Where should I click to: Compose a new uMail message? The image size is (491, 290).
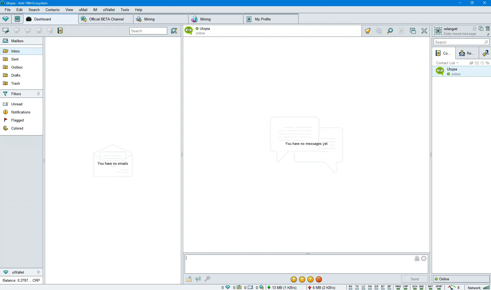[6, 31]
